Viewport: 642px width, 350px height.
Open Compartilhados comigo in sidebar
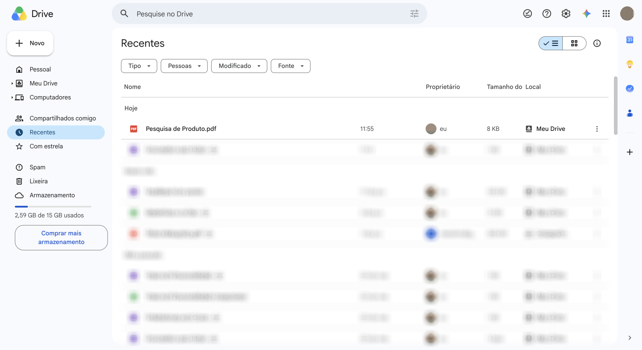(56, 118)
